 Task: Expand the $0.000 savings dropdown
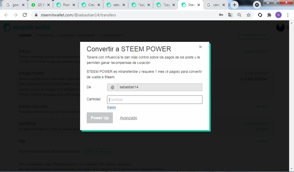(263, 129)
